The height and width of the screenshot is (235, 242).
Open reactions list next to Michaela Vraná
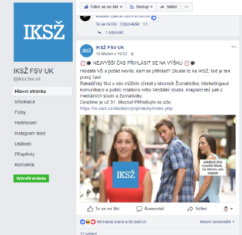pos(88,222)
